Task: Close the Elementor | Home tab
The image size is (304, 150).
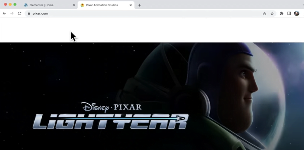Action: (74, 5)
